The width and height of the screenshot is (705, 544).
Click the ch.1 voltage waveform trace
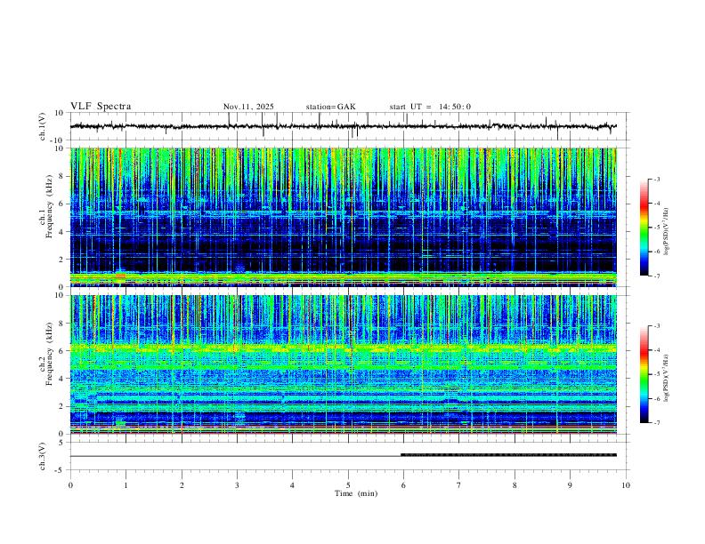(x=344, y=126)
